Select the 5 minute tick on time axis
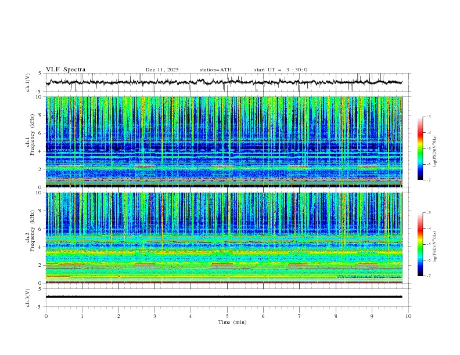460x355 pixels. click(227, 316)
